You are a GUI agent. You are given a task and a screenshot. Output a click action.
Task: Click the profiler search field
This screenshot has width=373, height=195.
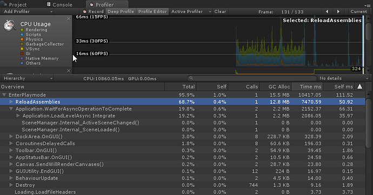pos(252,78)
